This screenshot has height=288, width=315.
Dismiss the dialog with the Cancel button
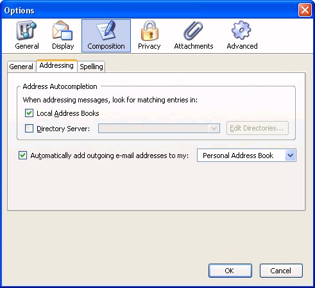click(x=281, y=271)
